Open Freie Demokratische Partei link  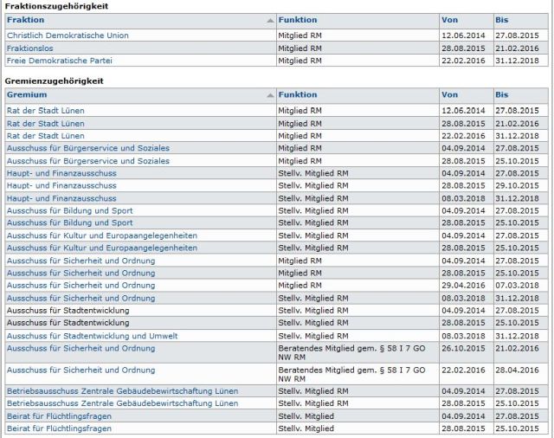click(x=60, y=61)
